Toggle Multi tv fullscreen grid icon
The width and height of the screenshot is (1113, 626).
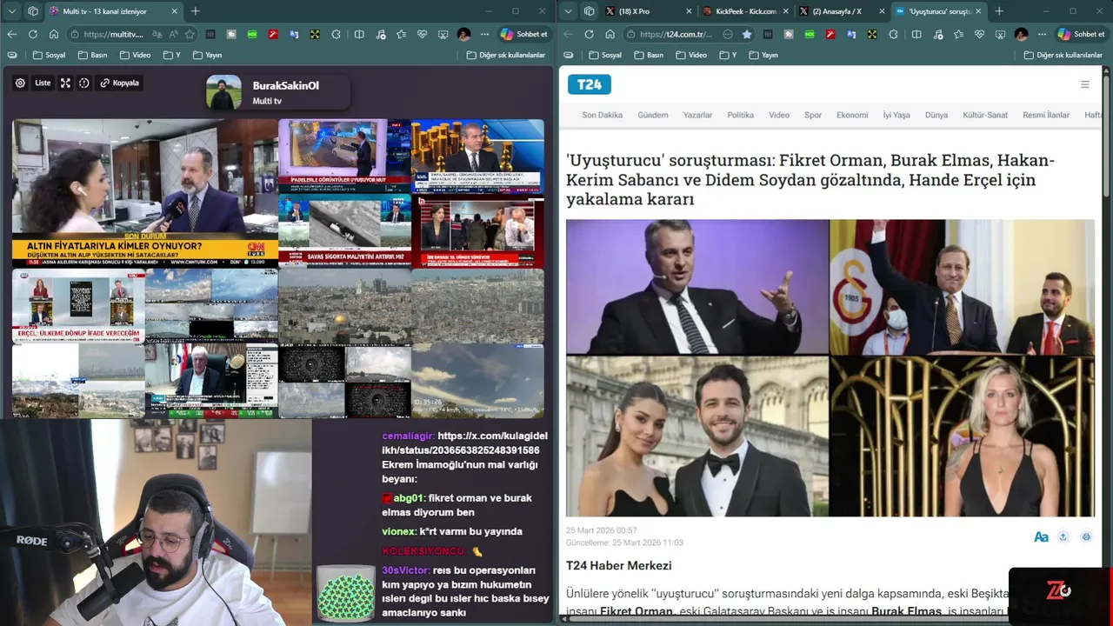point(65,83)
